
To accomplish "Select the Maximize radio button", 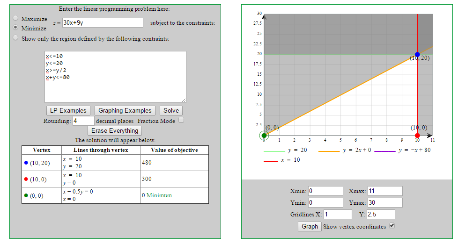I will coord(15,18).
